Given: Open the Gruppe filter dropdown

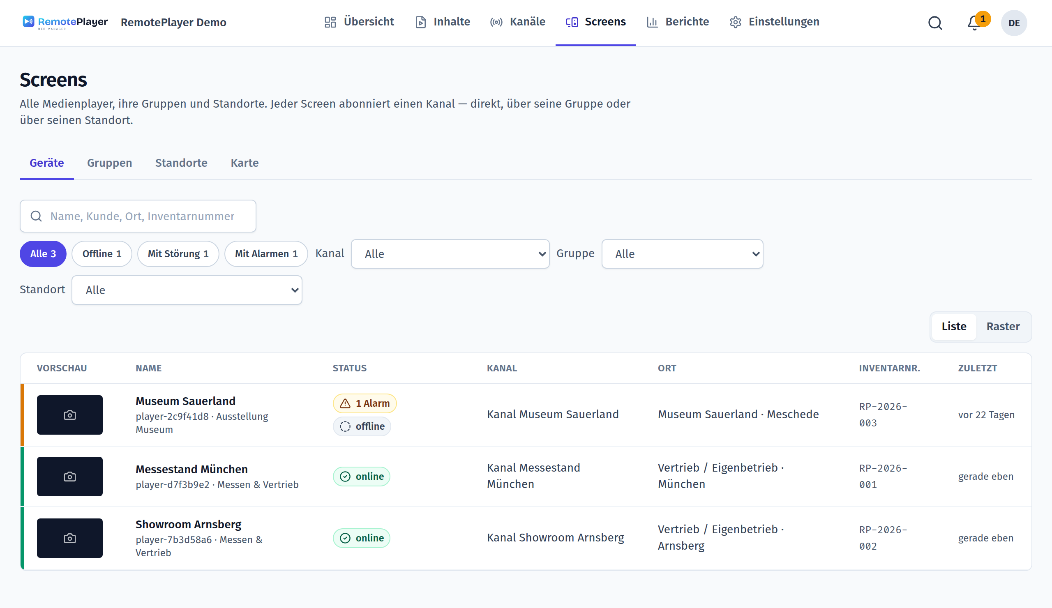Looking at the screenshot, I should (x=683, y=254).
